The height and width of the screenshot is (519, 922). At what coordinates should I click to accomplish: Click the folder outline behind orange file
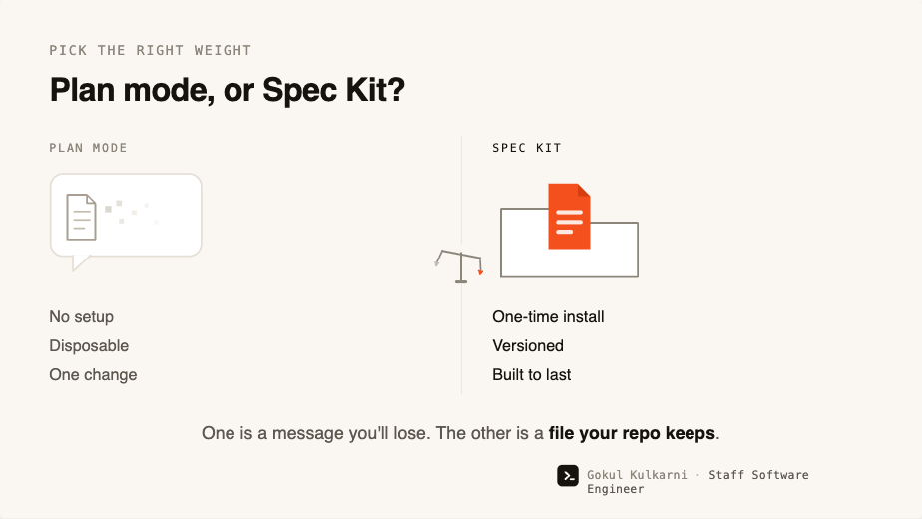[x=569, y=243]
